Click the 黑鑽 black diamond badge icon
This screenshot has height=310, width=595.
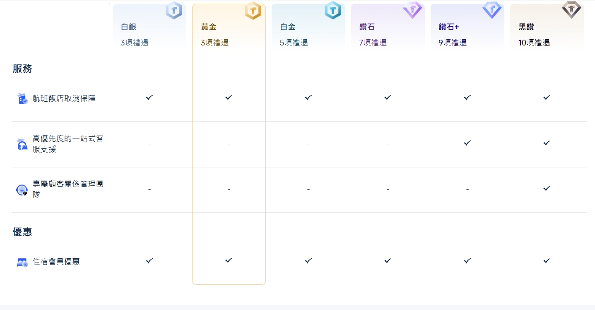coord(571,10)
